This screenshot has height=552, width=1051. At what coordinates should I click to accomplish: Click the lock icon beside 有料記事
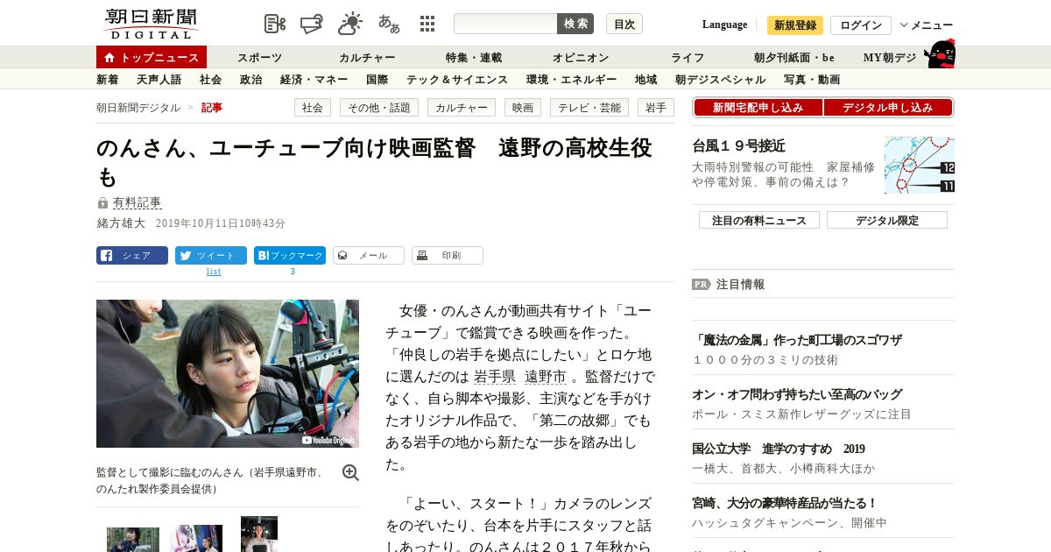tap(102, 202)
